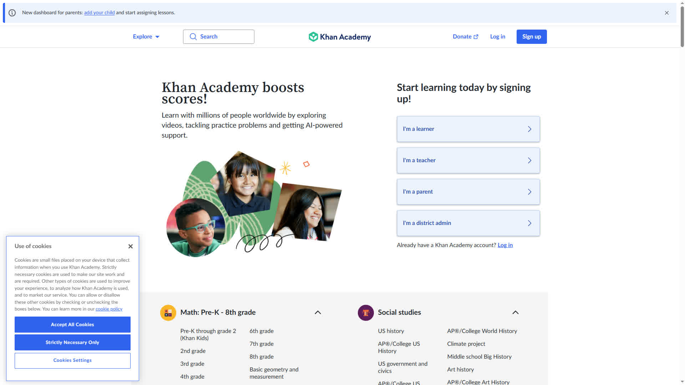Open the Explore dropdown menu
The height and width of the screenshot is (385, 685).
[x=146, y=37]
